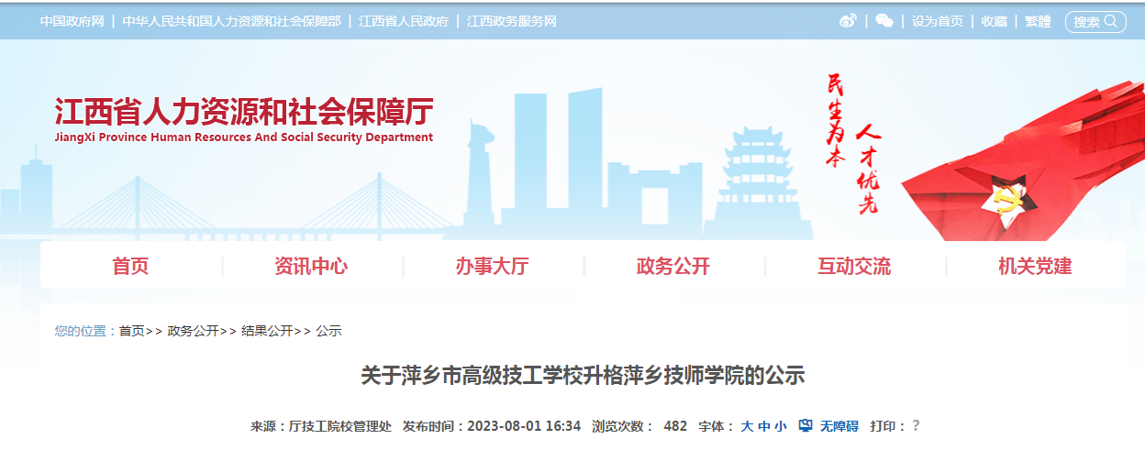Click the publish time 2023-08-01 16:34
This screenshot has height=450, width=1145.
[524, 426]
